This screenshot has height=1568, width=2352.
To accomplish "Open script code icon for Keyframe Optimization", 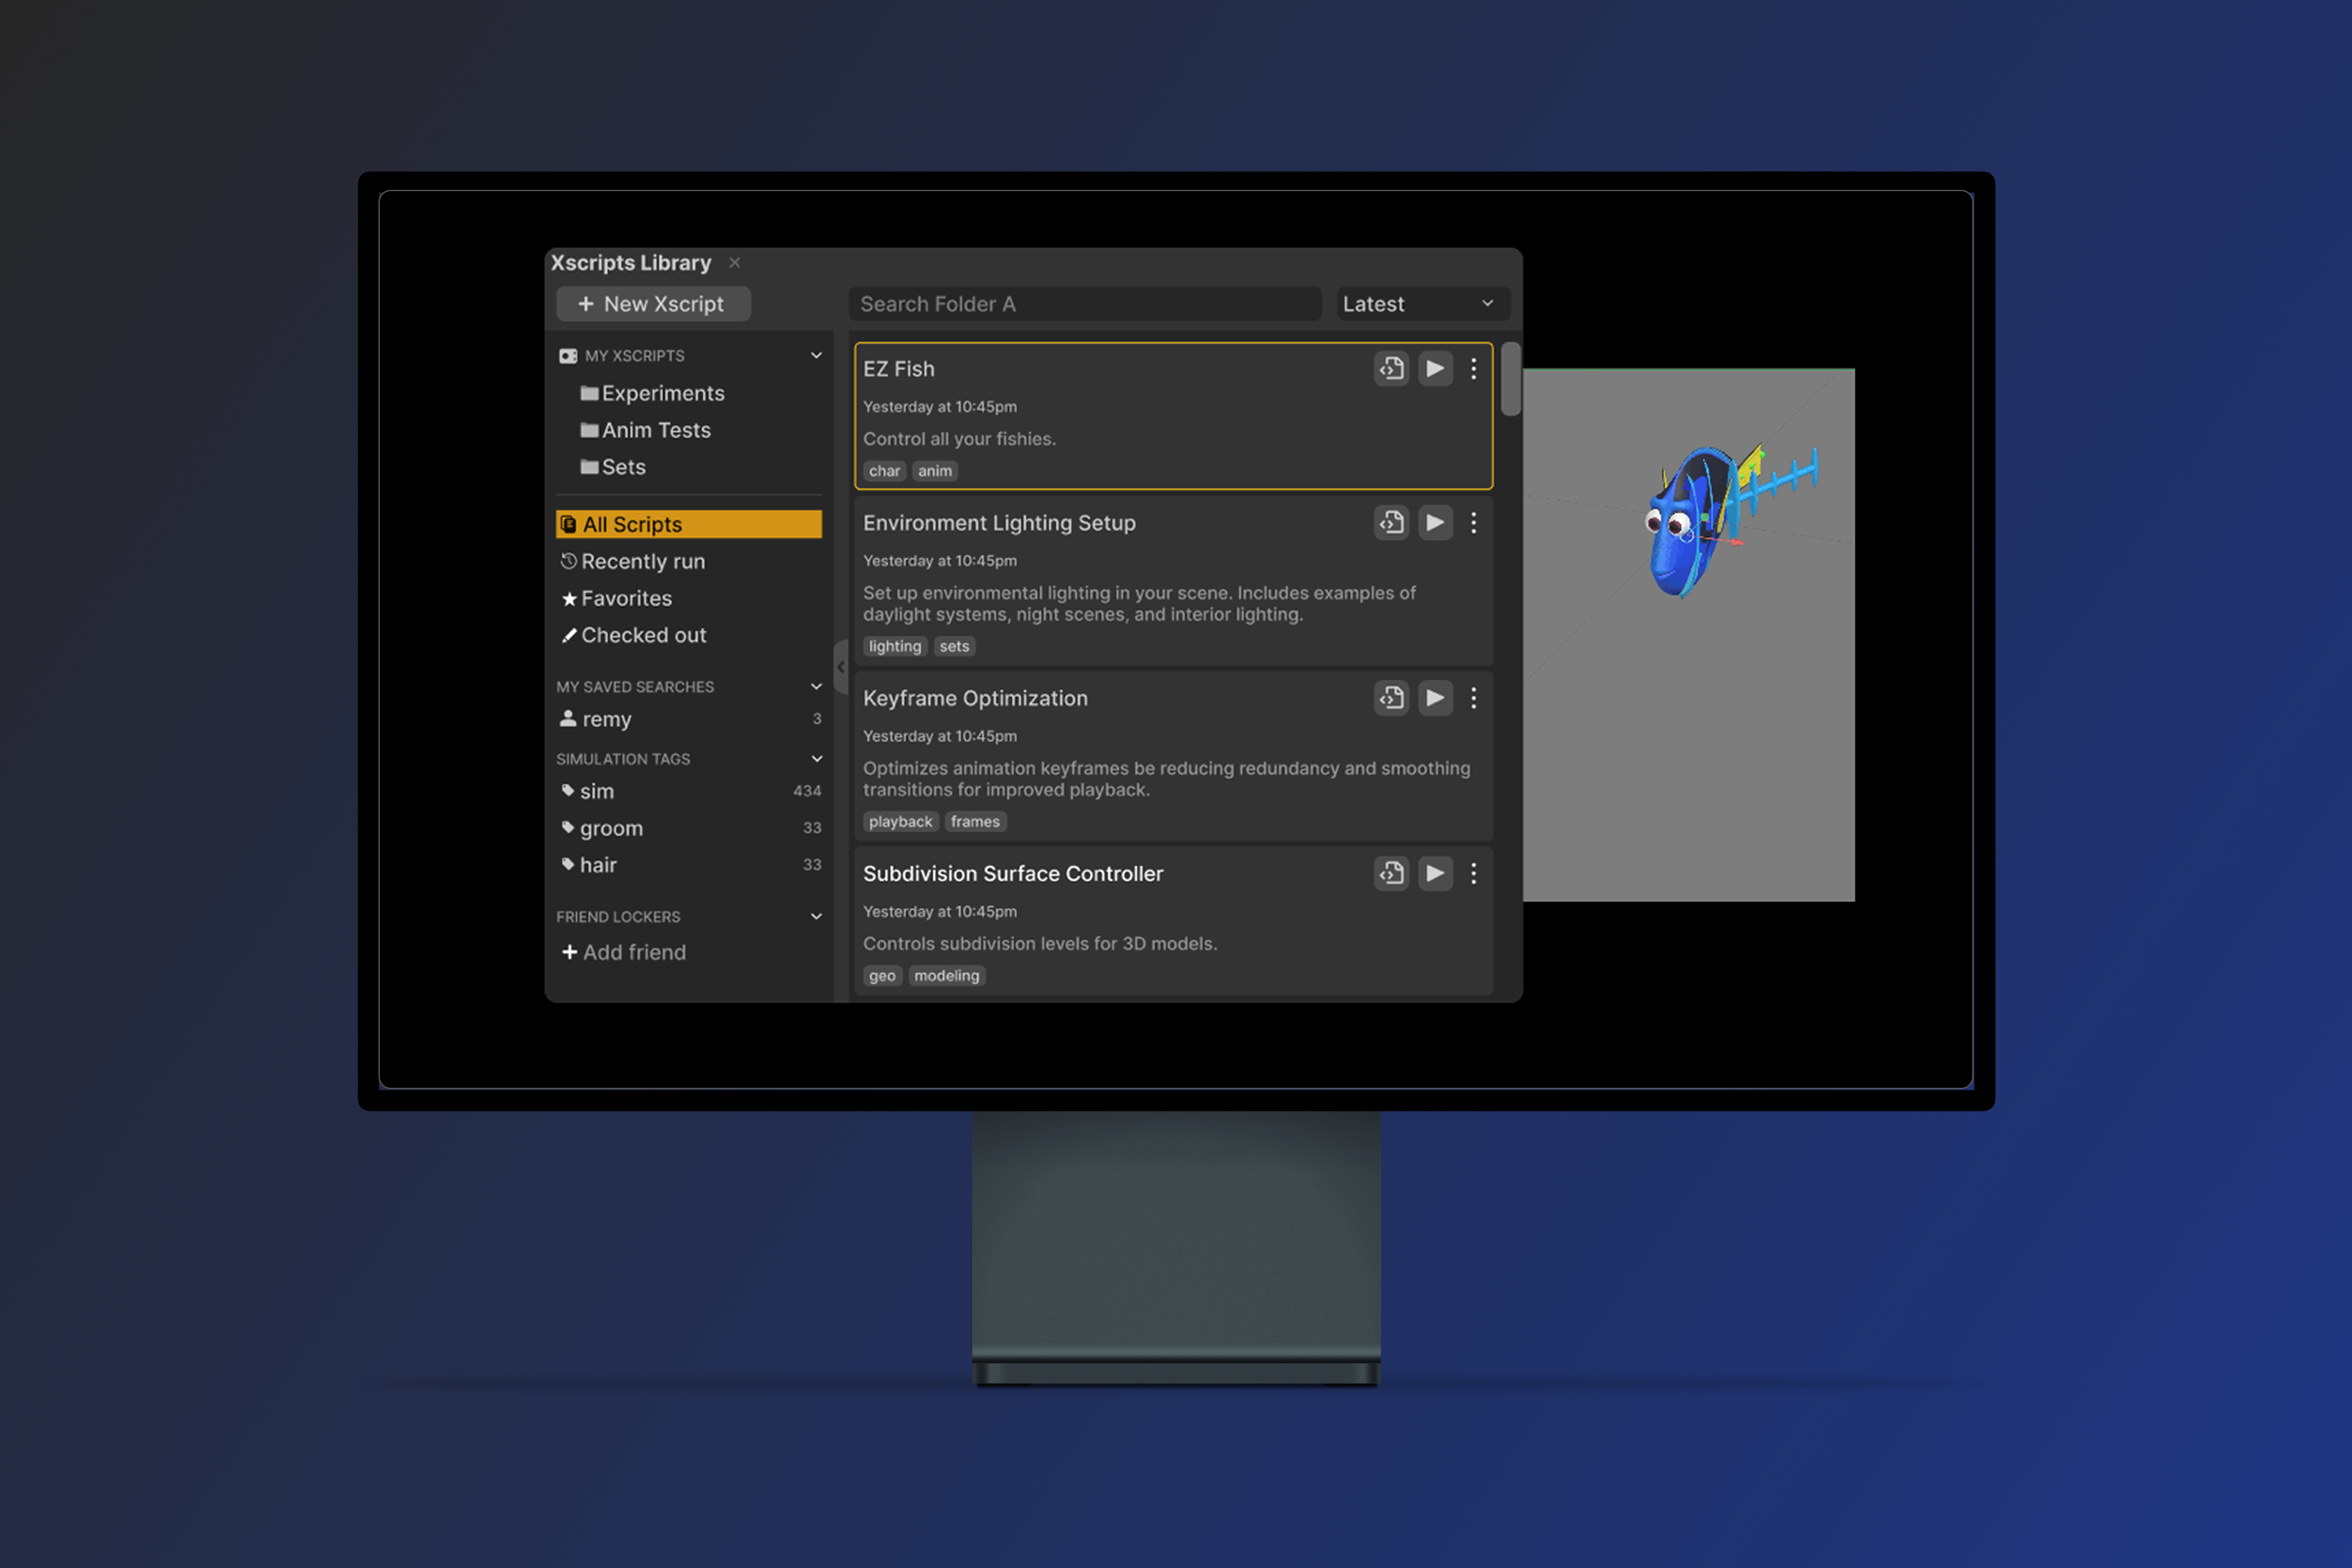I will tap(1391, 698).
